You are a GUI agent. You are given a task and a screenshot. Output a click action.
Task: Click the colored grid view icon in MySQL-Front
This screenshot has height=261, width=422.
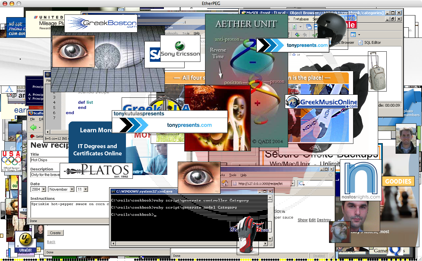(353, 35)
